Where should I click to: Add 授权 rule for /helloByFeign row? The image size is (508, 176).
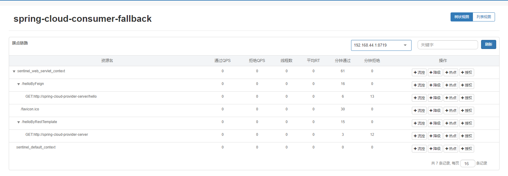click(467, 85)
